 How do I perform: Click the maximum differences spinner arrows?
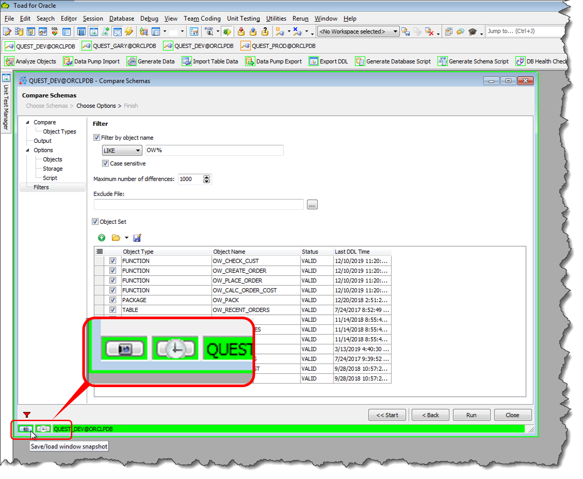click(x=207, y=179)
